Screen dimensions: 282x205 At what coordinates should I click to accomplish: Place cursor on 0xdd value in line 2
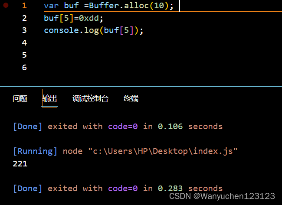point(89,18)
